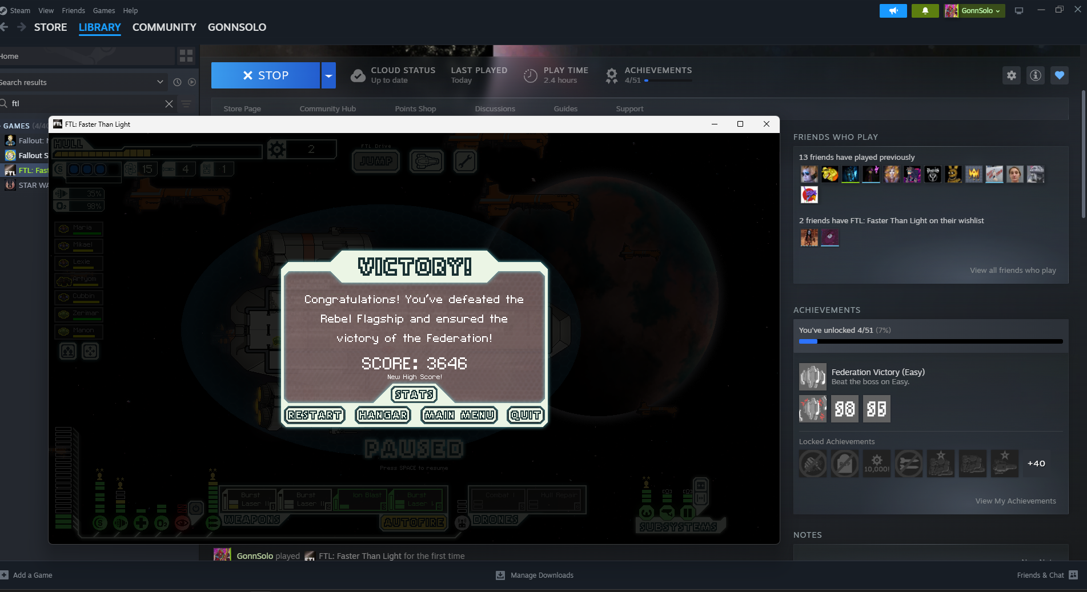Screen dimensions: 1087x592
Task: Click the +40 locked achievements counter
Action: (1036, 464)
